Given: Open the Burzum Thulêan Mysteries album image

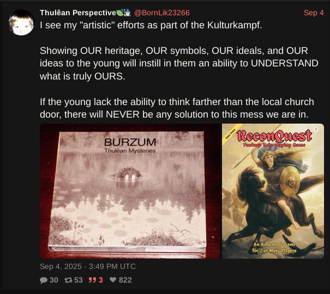Looking at the screenshot, I should (x=130, y=191).
